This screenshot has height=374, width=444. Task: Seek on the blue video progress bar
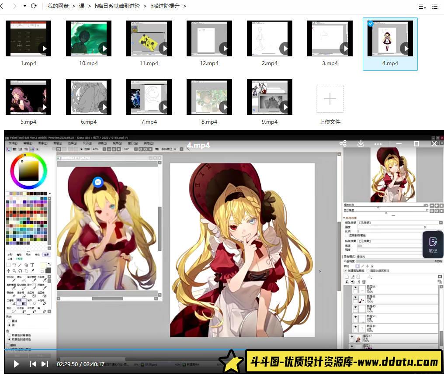click(125, 350)
